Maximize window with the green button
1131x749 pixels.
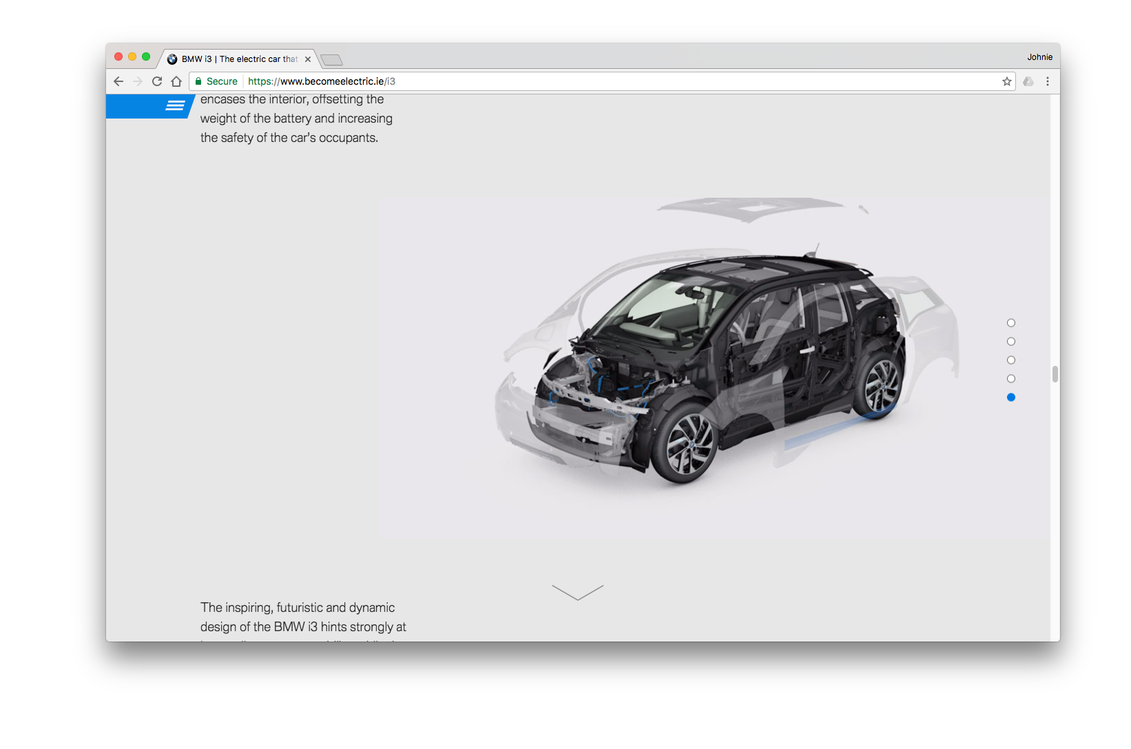146,57
